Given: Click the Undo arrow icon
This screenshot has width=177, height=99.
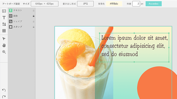Looking at the screenshot, I should pos(4,90).
